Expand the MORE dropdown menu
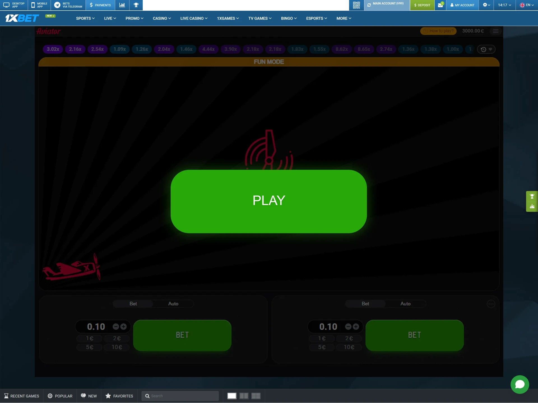The width and height of the screenshot is (538, 403). point(343,18)
